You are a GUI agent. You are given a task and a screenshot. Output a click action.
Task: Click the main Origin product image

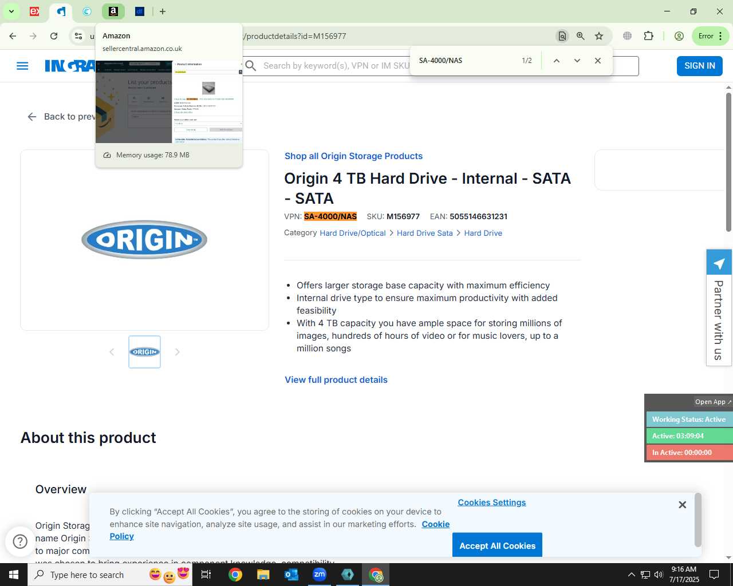click(x=144, y=240)
